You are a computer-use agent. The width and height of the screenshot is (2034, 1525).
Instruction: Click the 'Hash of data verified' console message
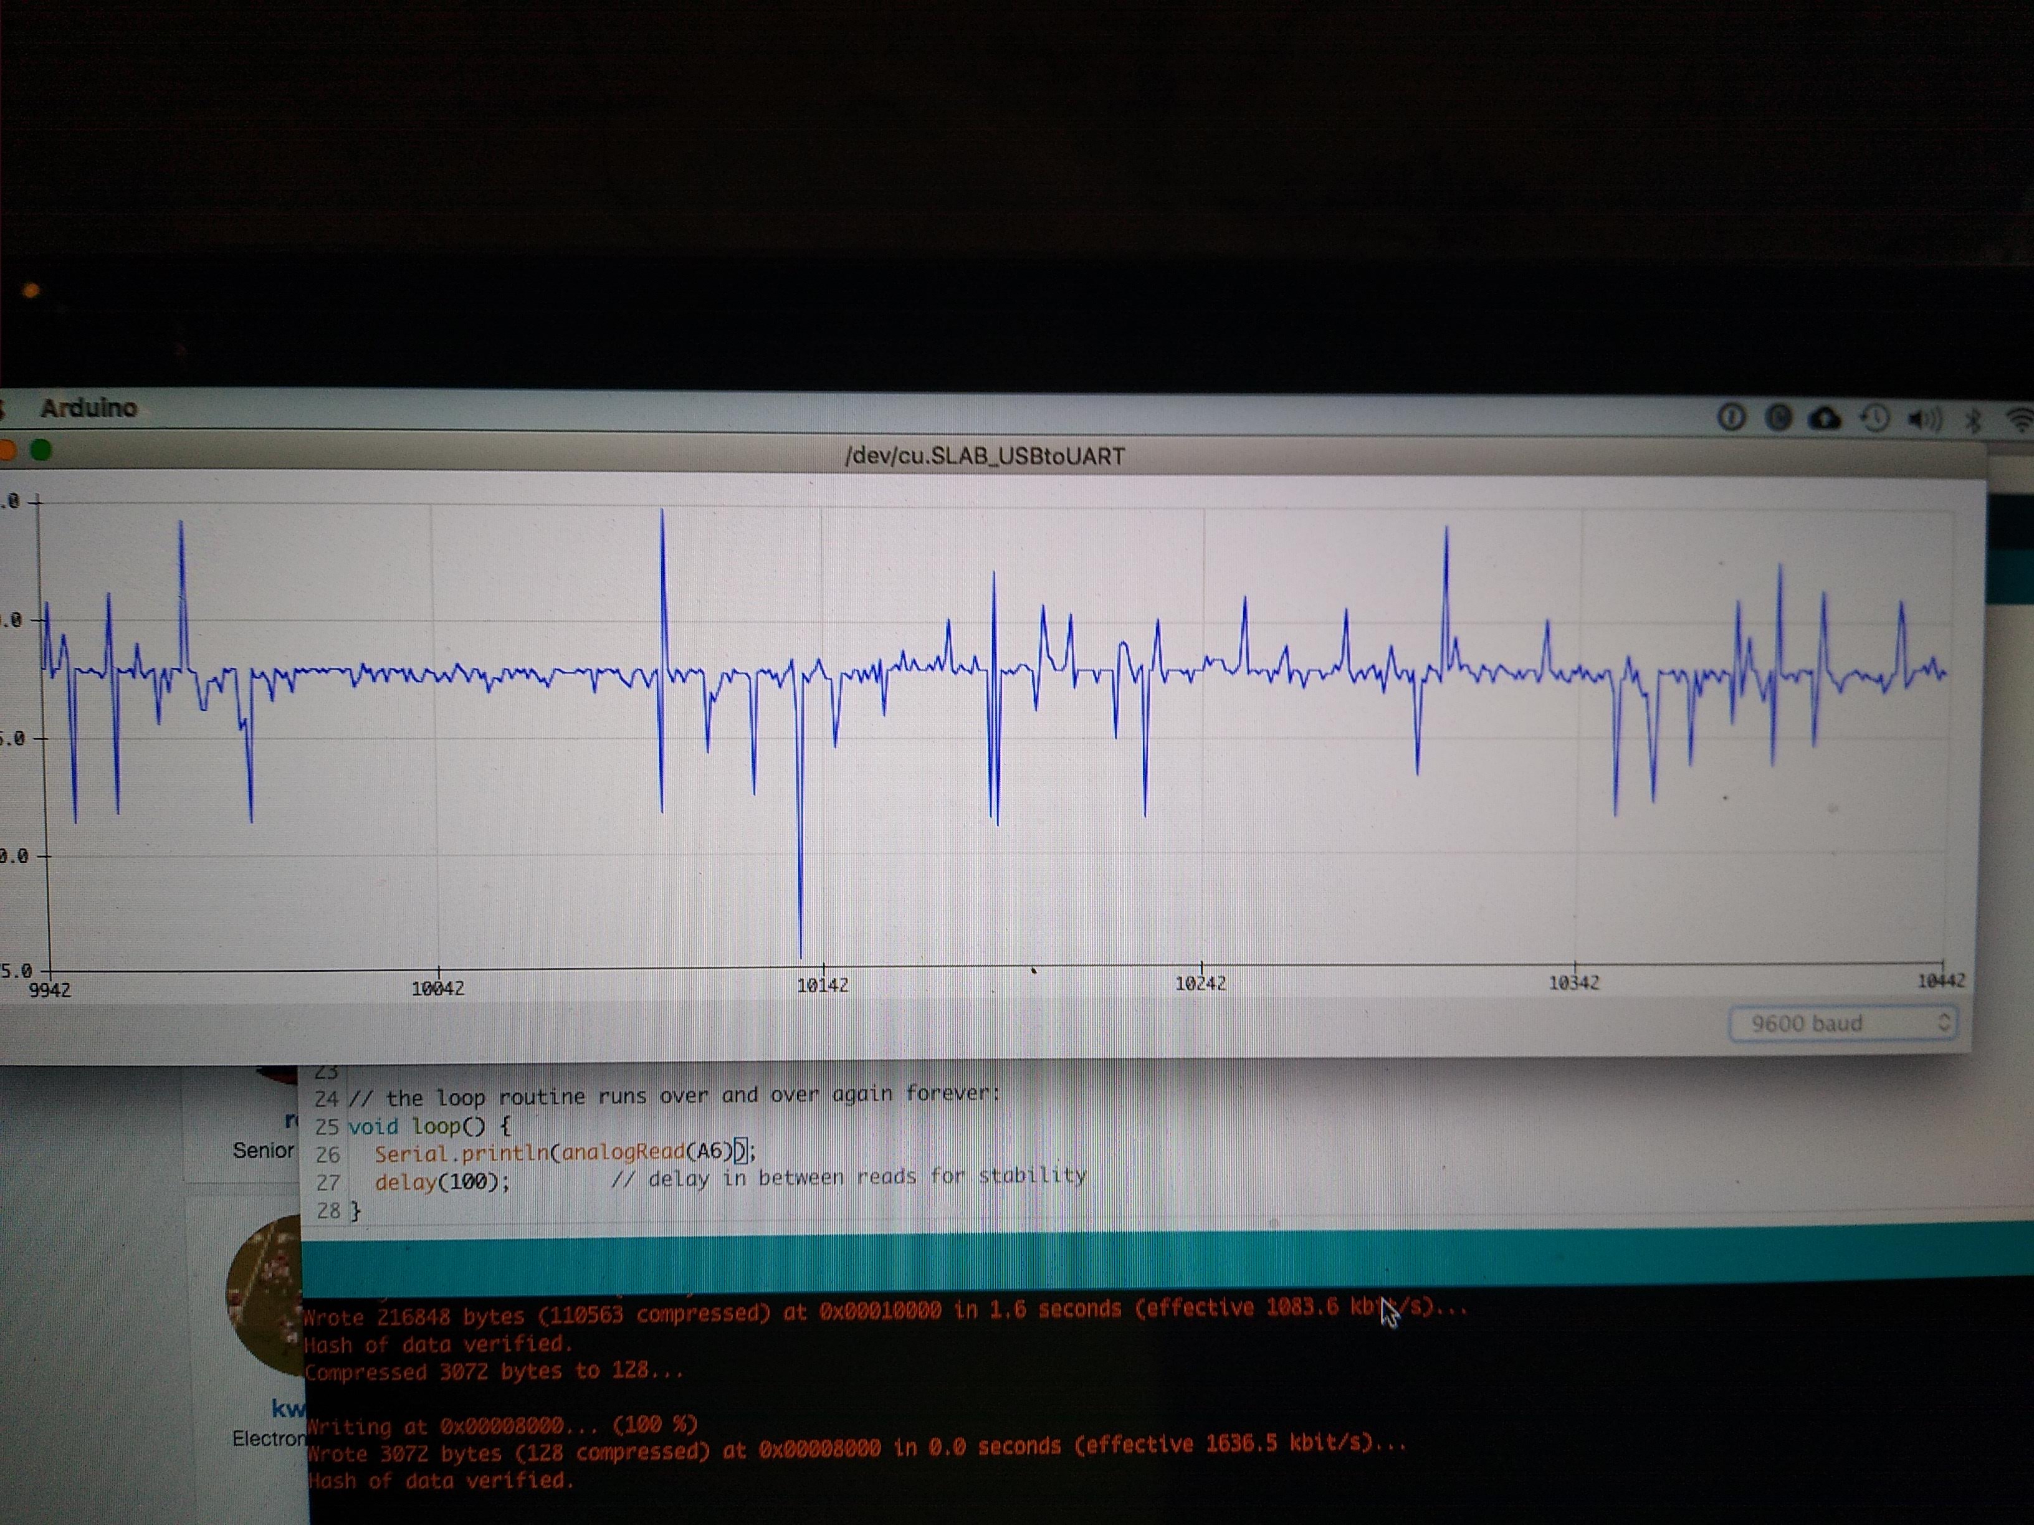[x=439, y=1345]
